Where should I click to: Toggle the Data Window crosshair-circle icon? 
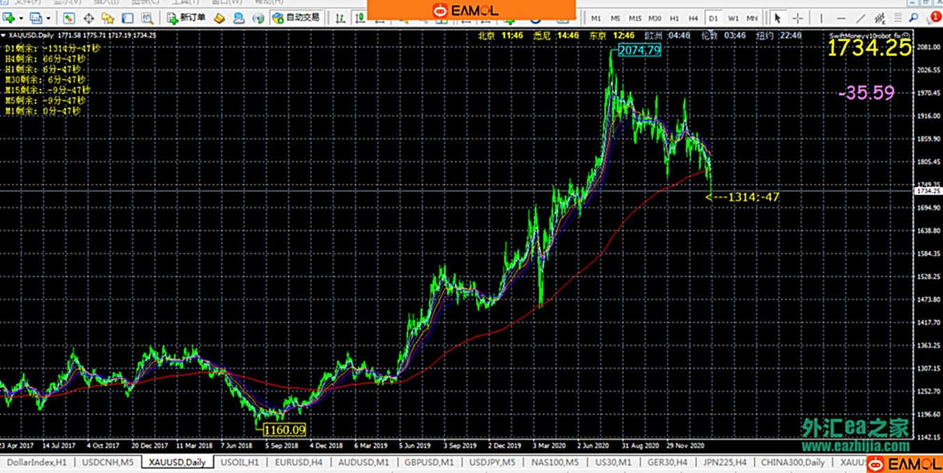coord(88,18)
